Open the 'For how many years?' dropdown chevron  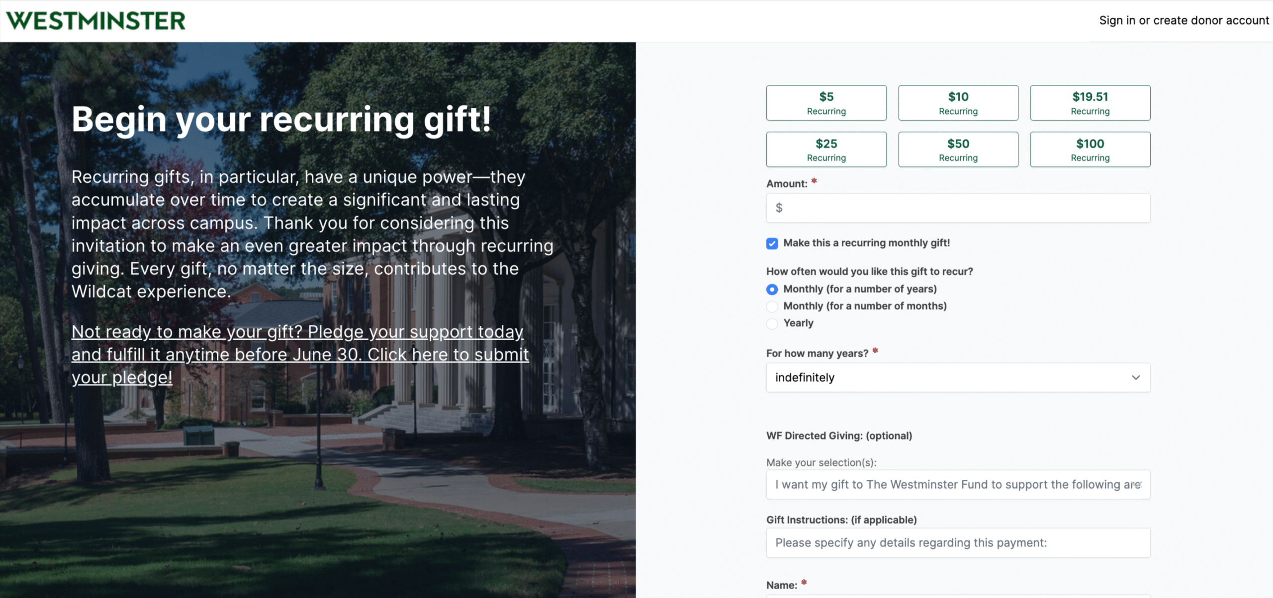[x=1136, y=377]
